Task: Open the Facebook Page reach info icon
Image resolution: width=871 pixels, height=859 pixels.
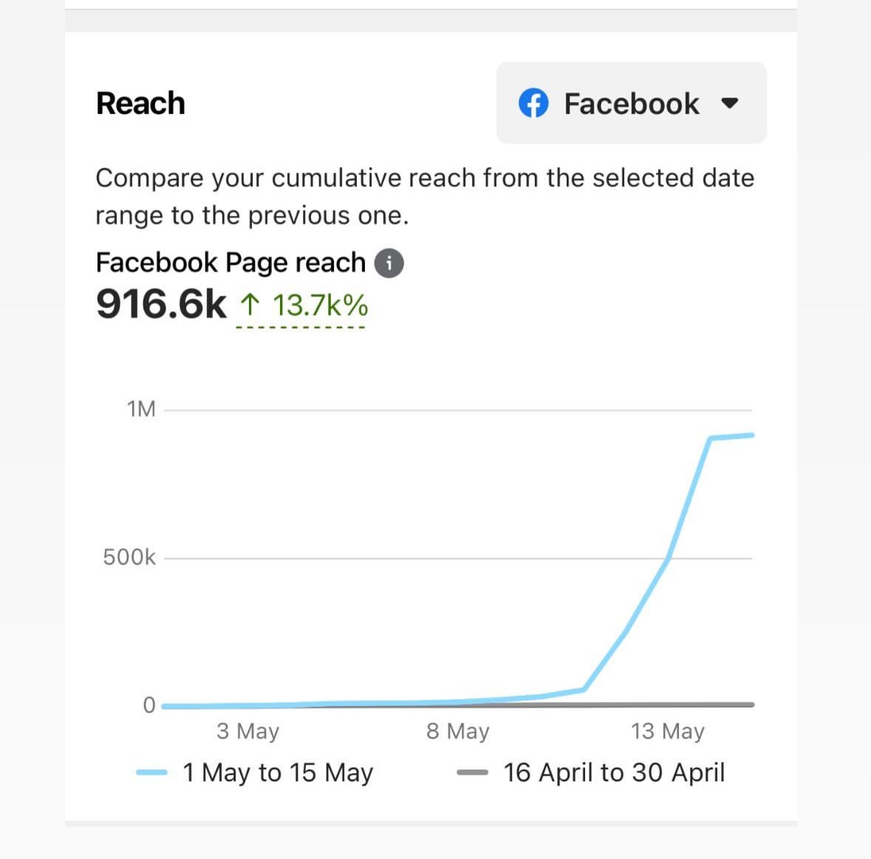Action: point(389,263)
